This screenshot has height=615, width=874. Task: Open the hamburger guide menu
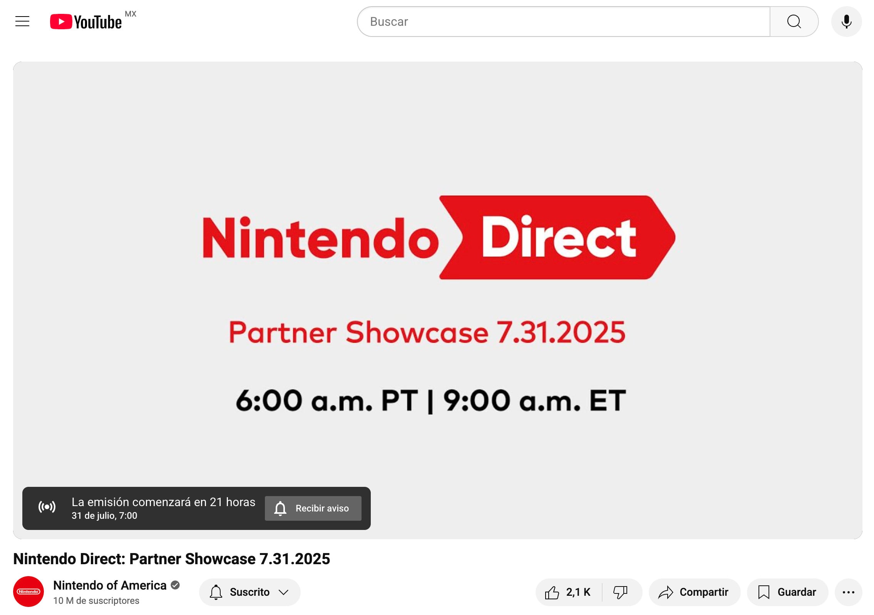click(22, 22)
